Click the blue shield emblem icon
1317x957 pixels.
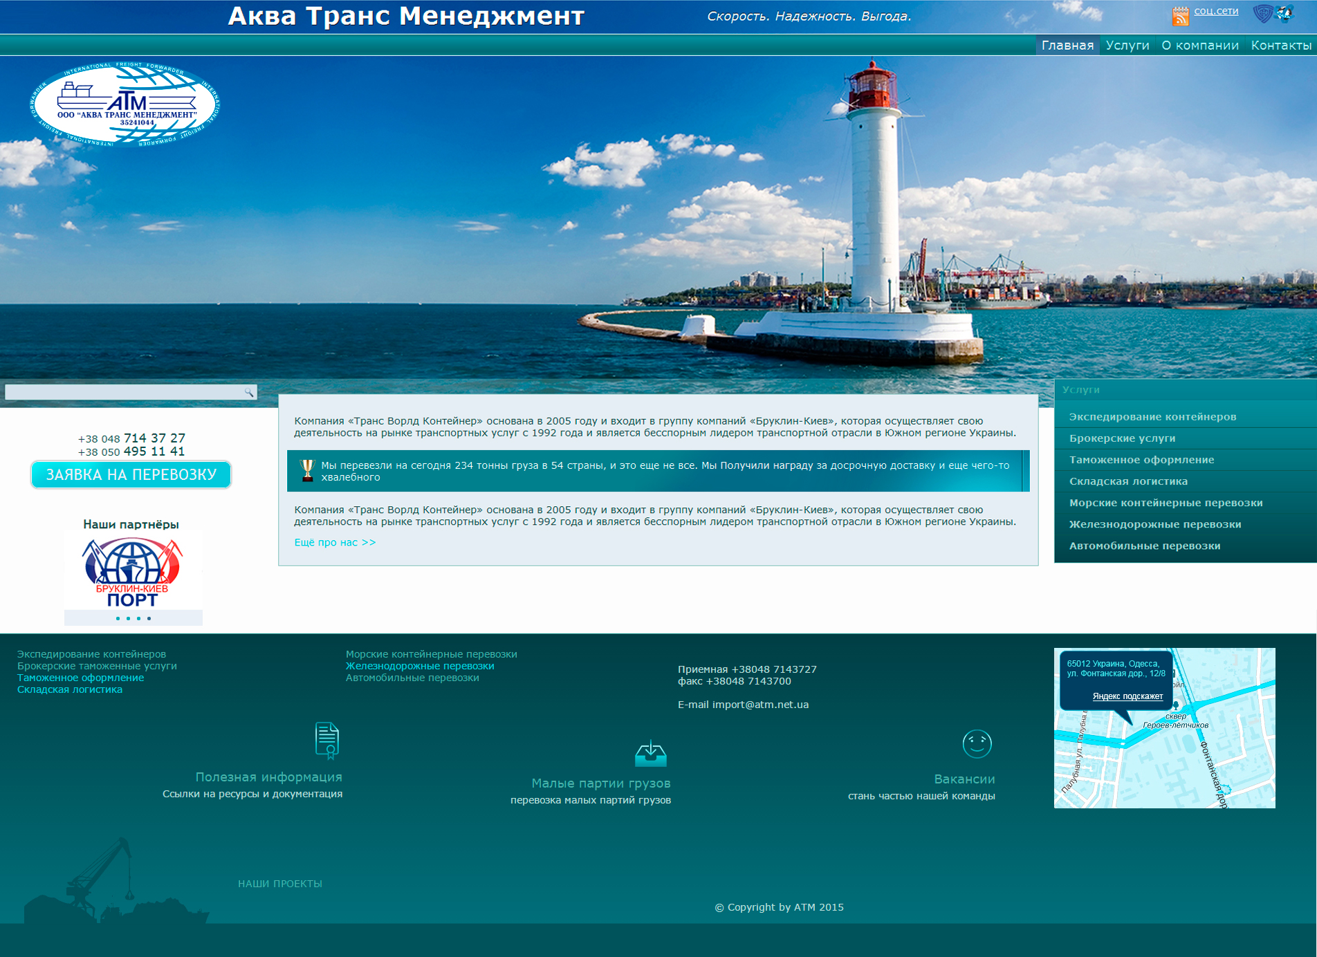pos(1263,13)
